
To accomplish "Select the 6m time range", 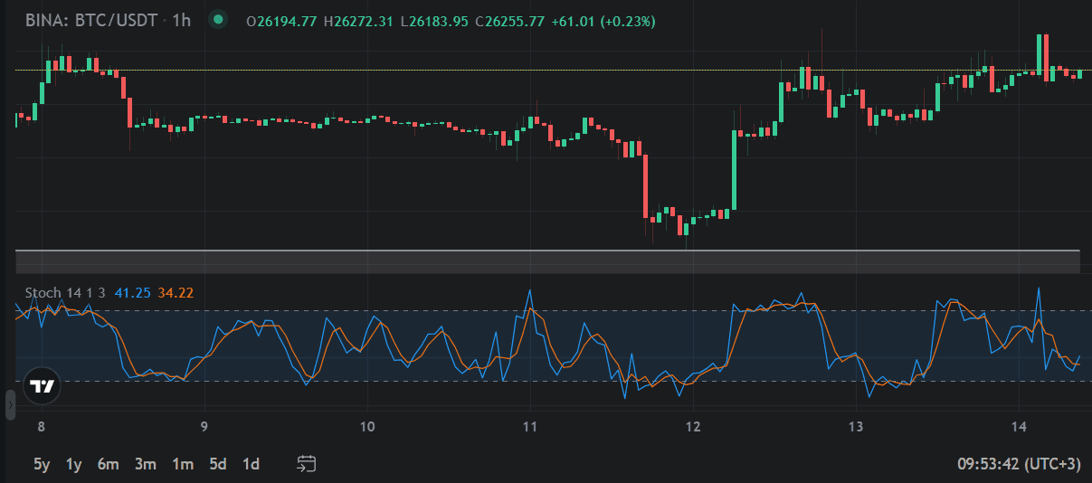I will coord(109,464).
